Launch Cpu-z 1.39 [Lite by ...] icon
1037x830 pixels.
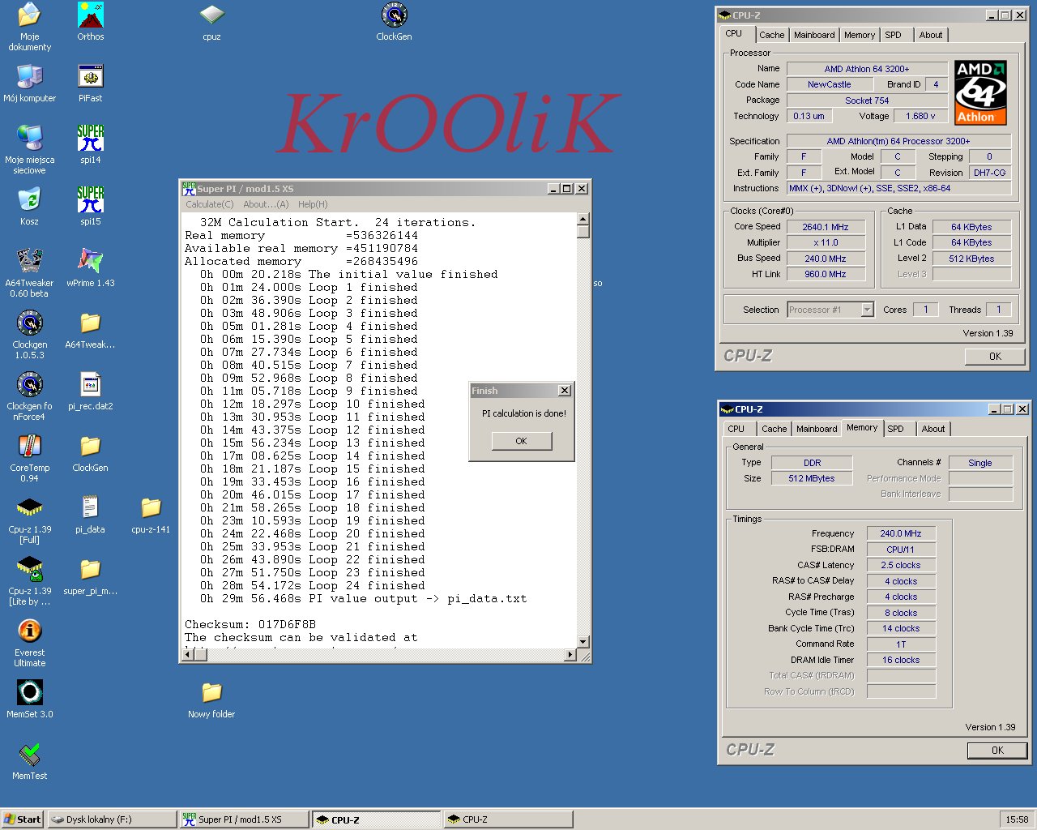pos(29,580)
